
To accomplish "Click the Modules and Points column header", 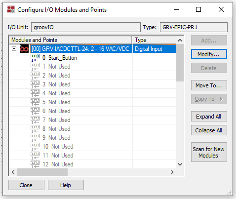I will click(x=71, y=40).
